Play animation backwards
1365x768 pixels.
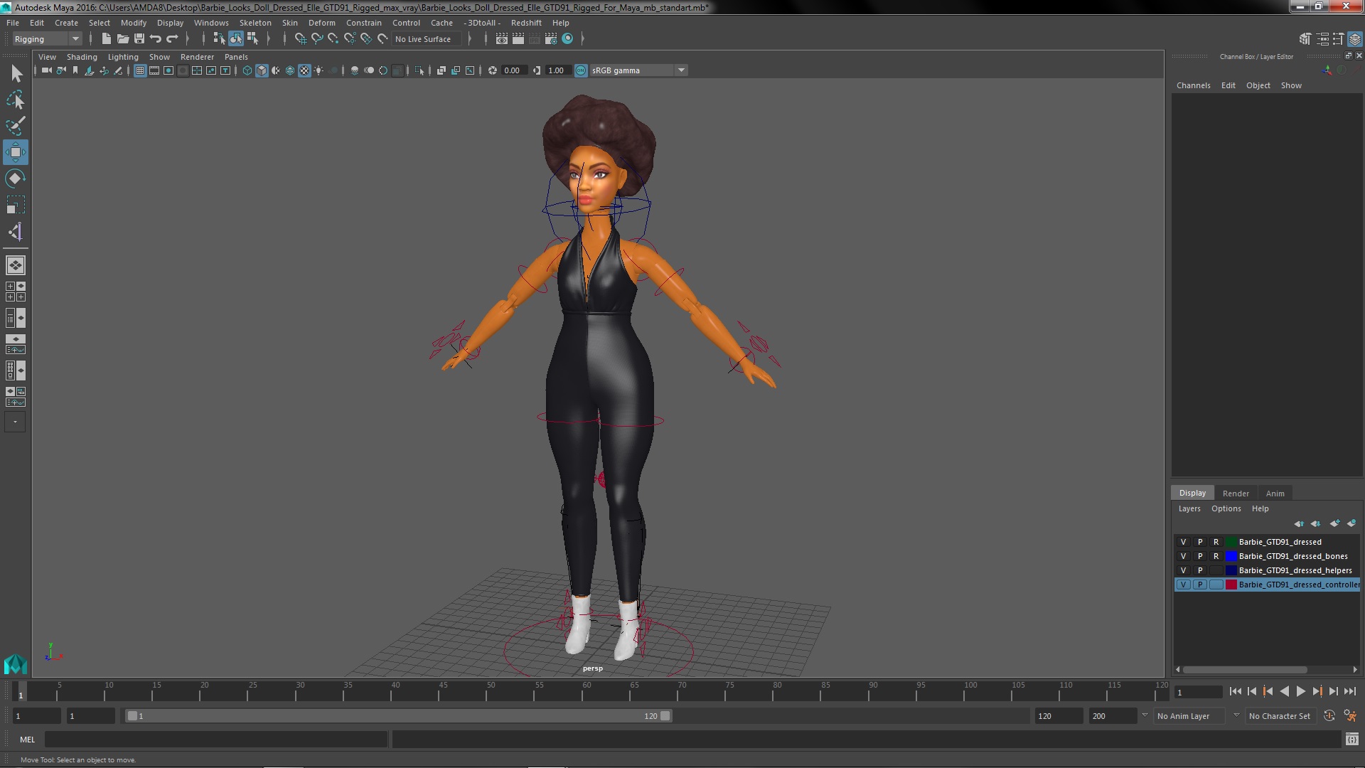click(1284, 691)
